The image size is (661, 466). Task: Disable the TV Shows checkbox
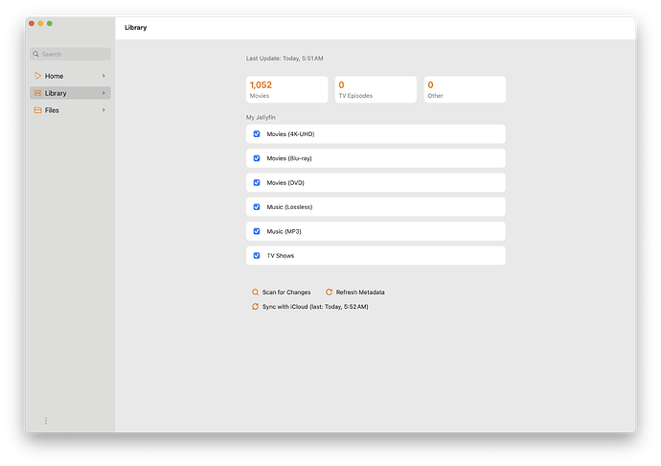tap(257, 256)
